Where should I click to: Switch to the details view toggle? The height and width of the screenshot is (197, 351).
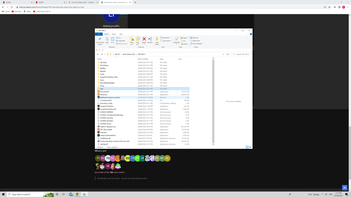(x=247, y=147)
